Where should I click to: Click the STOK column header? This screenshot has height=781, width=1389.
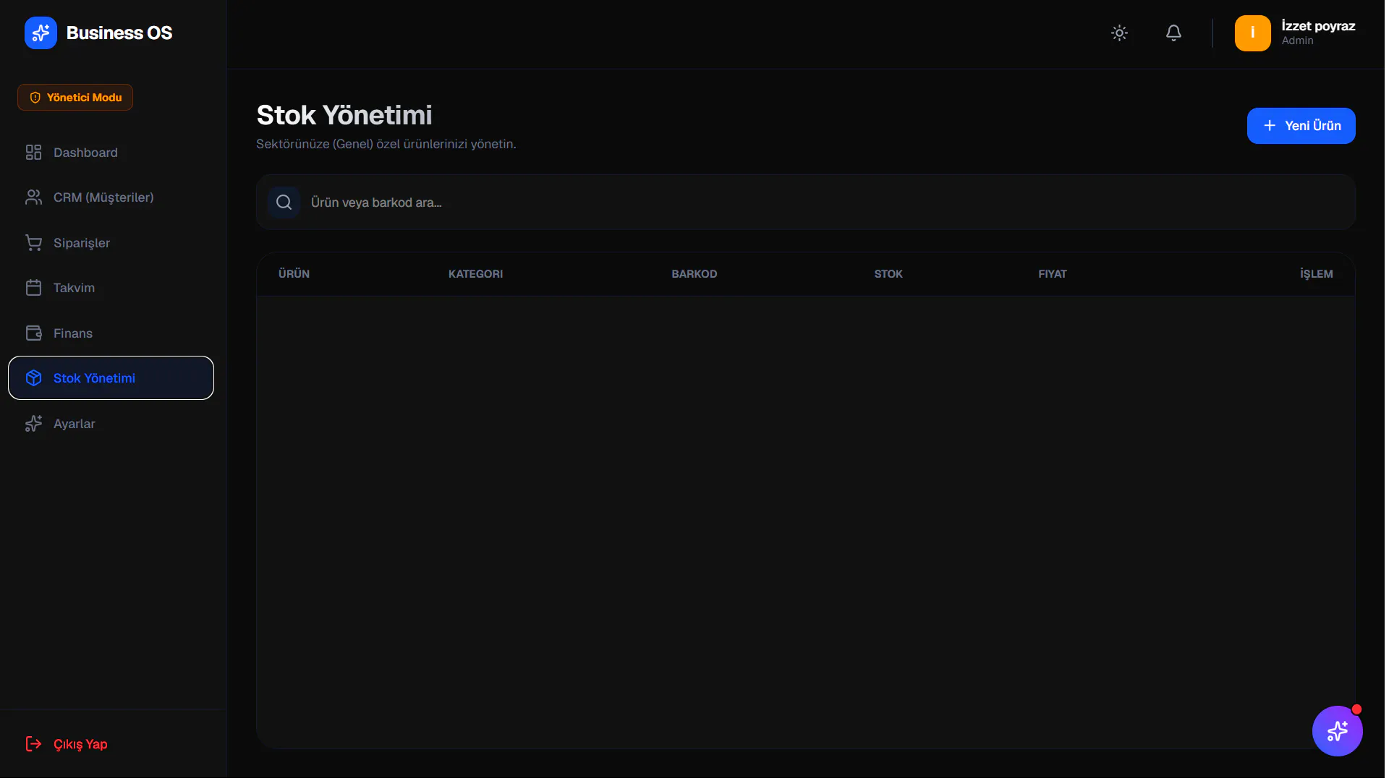(888, 274)
